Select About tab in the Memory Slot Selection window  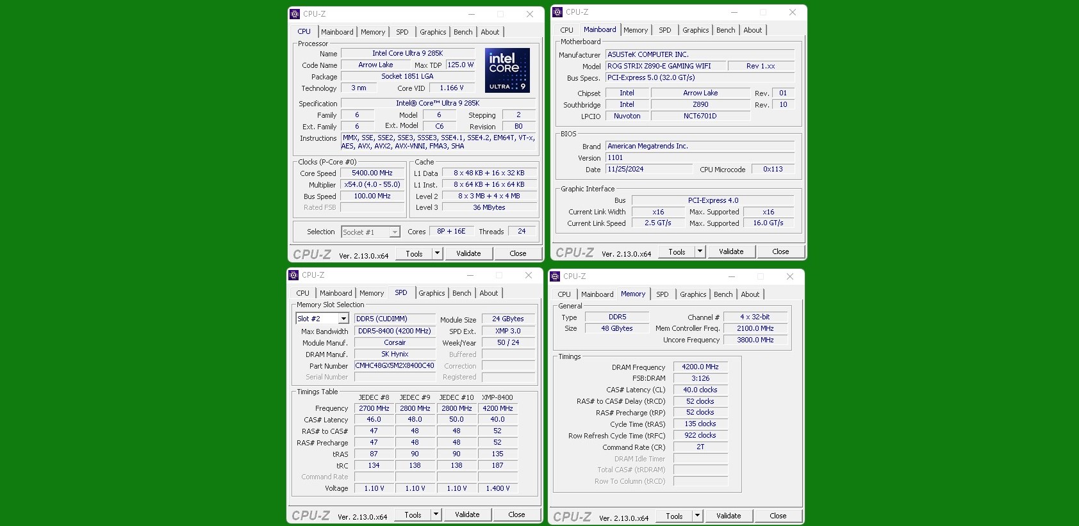click(x=488, y=293)
